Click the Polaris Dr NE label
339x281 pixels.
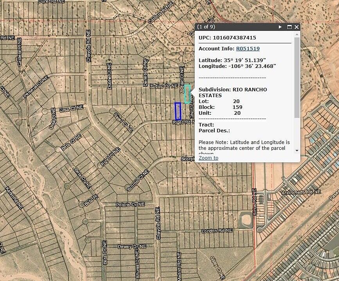[130, 205]
